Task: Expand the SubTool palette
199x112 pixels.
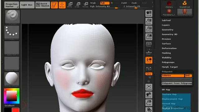Action: (x=166, y=20)
